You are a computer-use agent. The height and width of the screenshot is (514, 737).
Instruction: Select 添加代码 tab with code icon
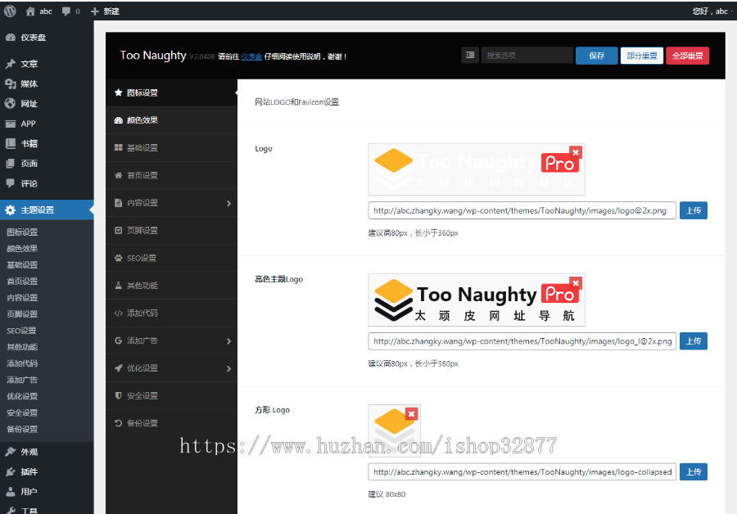tap(172, 313)
